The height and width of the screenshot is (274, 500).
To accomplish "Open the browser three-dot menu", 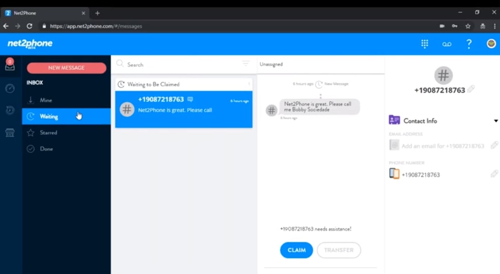I will (x=495, y=26).
